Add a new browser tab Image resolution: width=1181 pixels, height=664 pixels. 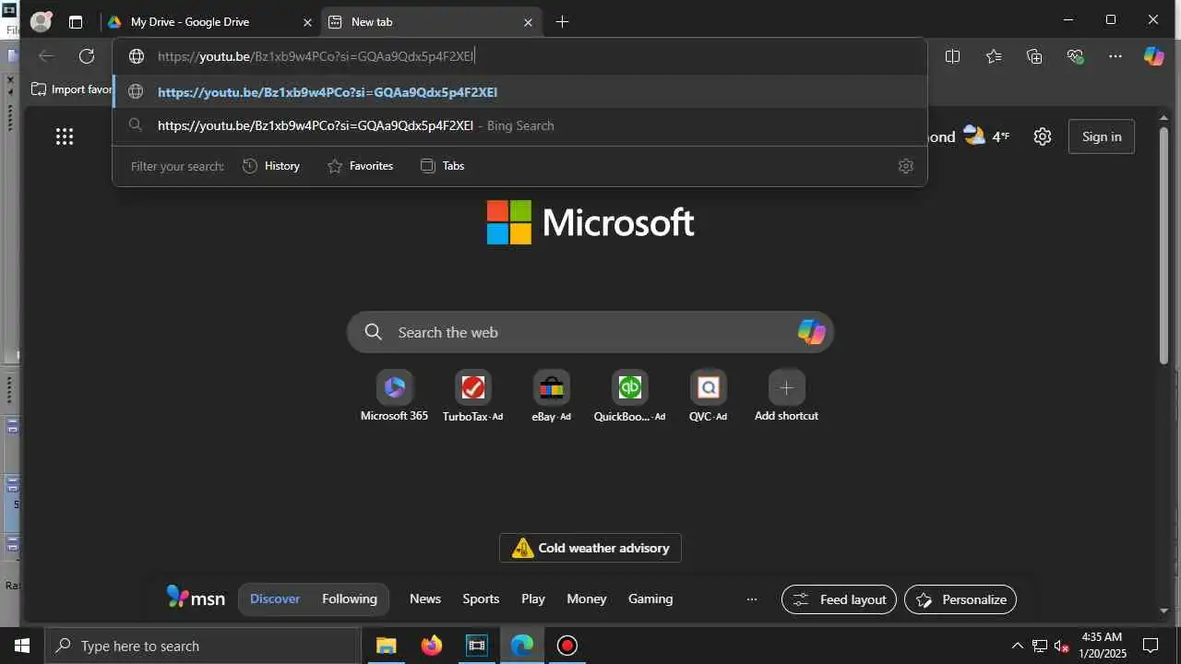pyautogui.click(x=562, y=22)
